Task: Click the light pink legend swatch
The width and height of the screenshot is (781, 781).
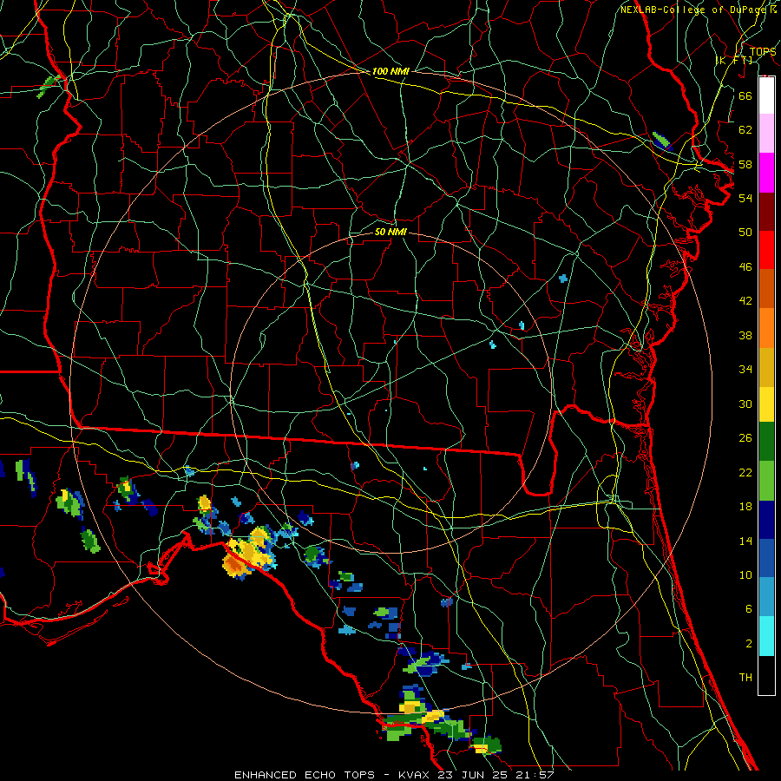Action: click(766, 134)
